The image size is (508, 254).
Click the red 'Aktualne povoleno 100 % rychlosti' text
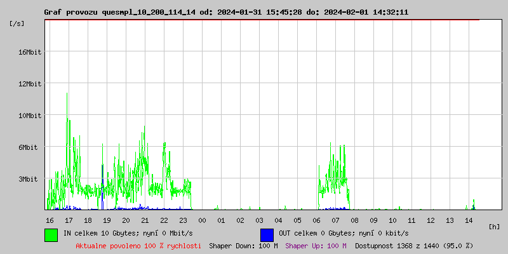coord(138,246)
